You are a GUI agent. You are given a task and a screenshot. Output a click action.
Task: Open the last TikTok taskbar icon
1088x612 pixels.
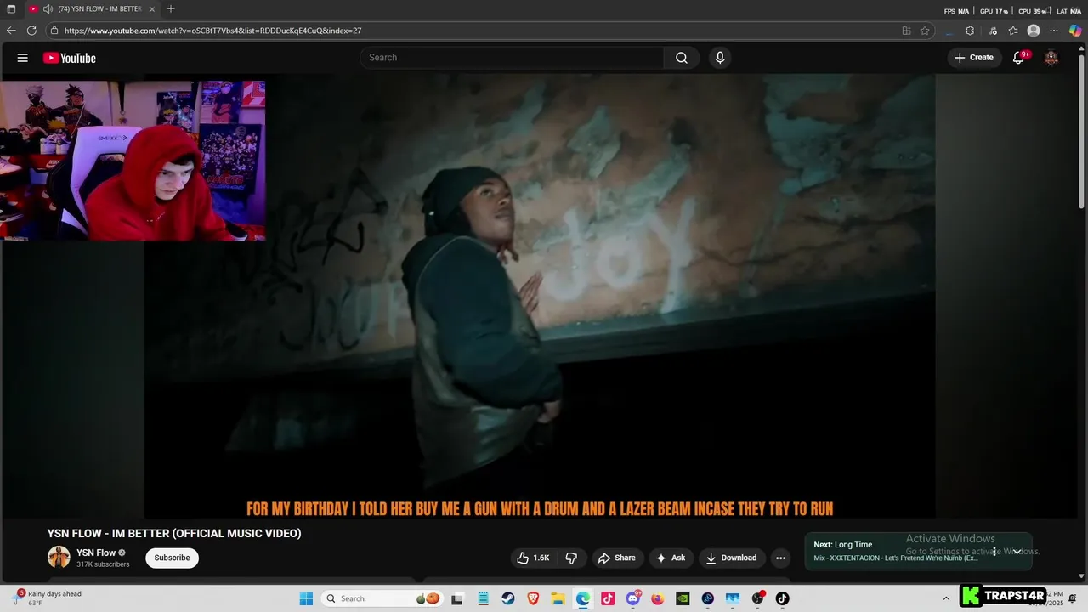pyautogui.click(x=782, y=598)
